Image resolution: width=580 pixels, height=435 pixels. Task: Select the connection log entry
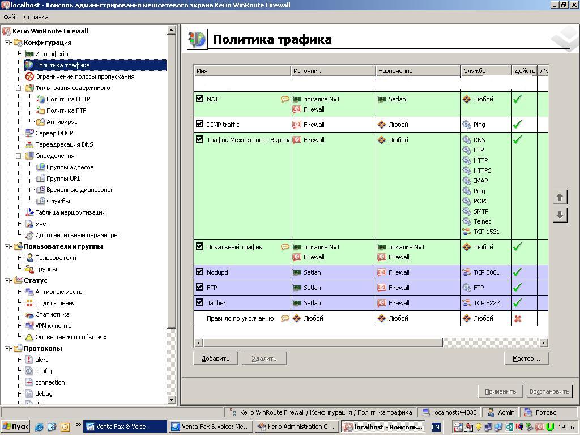[50, 382]
